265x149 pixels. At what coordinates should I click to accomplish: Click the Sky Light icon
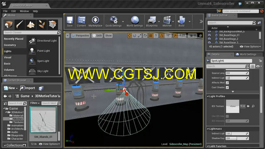[32, 71]
